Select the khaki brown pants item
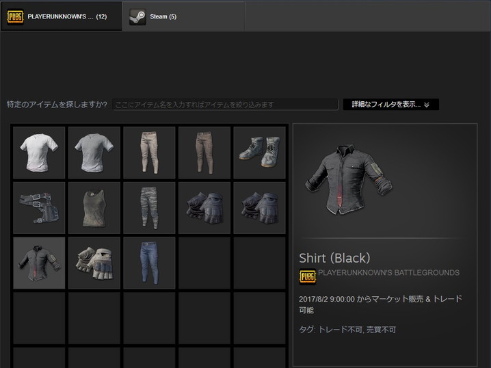Screen dimensions: 491x368 pos(204,153)
